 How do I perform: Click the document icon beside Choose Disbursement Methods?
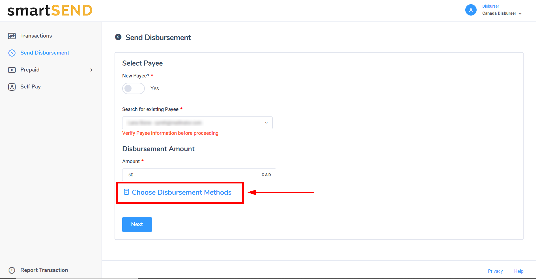click(x=126, y=192)
